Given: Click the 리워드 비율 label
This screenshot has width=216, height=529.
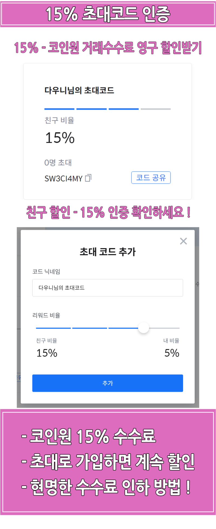Looking at the screenshot, I should (x=46, y=316).
